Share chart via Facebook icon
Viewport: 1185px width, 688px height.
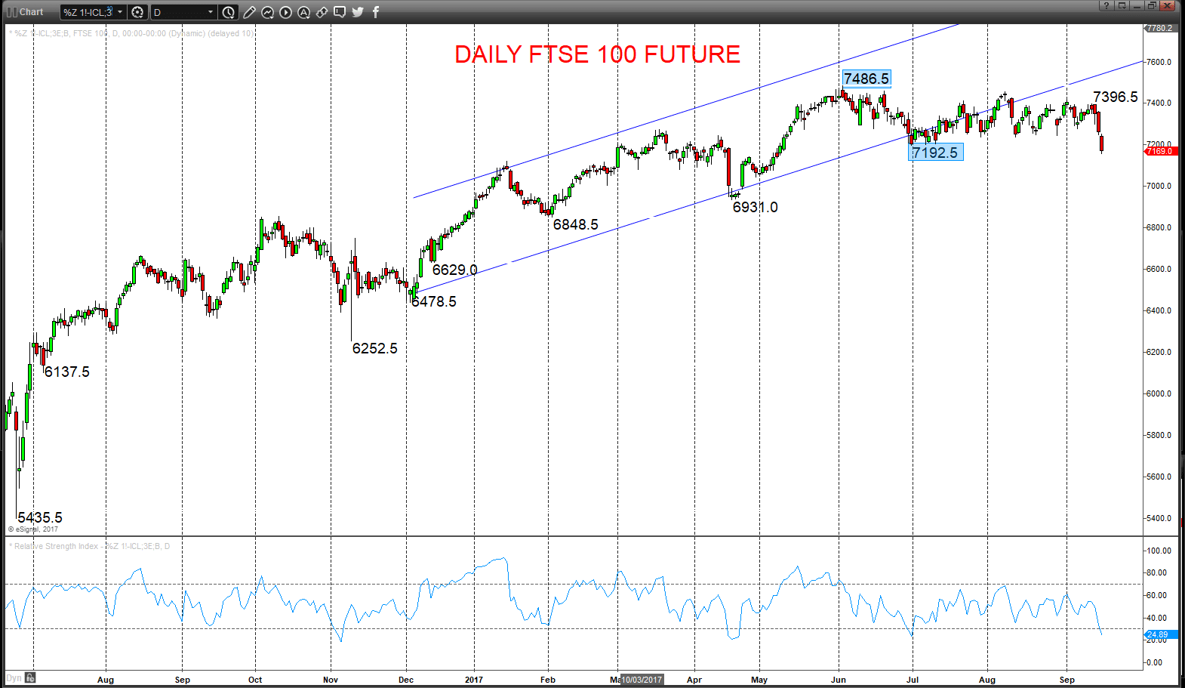(x=376, y=12)
